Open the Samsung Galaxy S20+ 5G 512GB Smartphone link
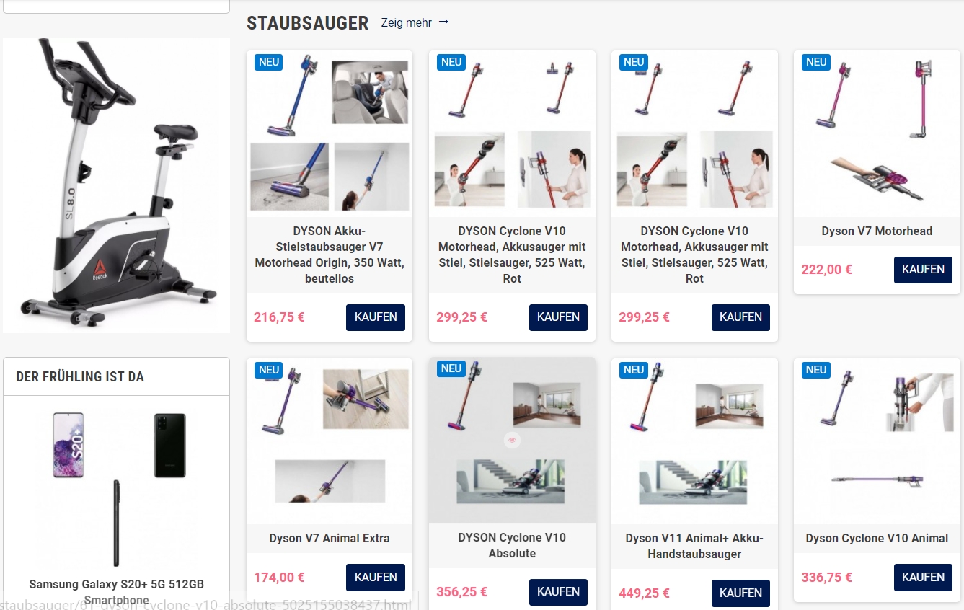 116,592
